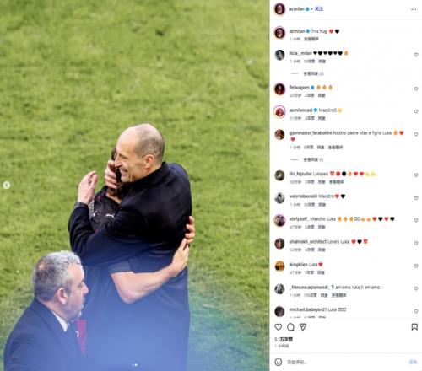Image resolution: width=422 pixels, height=371 pixels.
Task: Open acmilan profile avatar in header
Action: click(x=279, y=9)
